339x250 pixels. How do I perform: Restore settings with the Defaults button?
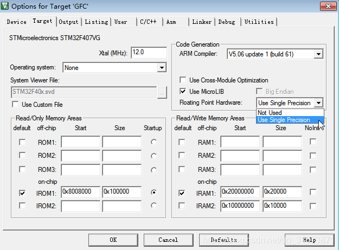(224, 240)
